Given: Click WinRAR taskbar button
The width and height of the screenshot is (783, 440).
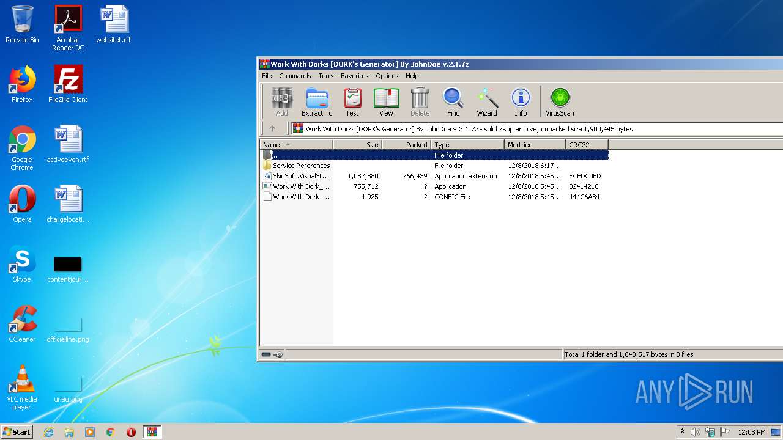Looking at the screenshot, I should [x=152, y=432].
